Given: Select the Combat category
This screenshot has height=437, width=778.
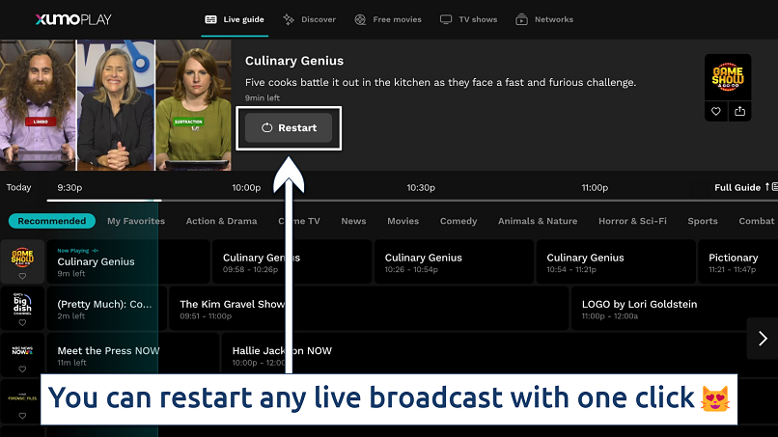Looking at the screenshot, I should pyautogui.click(x=756, y=221).
